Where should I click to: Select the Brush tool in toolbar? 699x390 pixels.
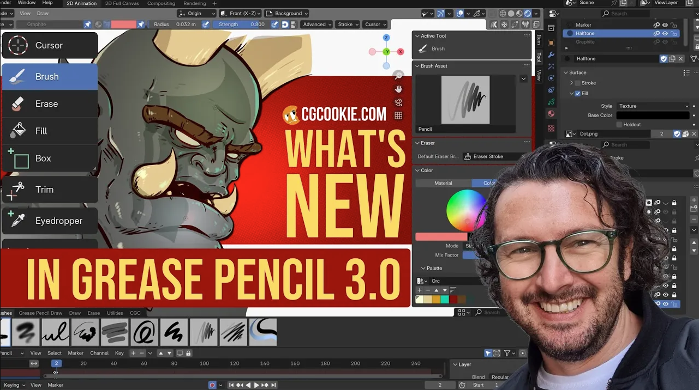pyautogui.click(x=50, y=77)
